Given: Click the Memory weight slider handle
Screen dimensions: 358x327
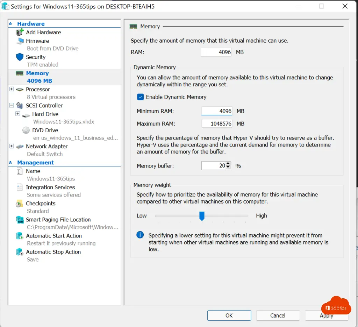Looking at the screenshot, I should pos(202,216).
